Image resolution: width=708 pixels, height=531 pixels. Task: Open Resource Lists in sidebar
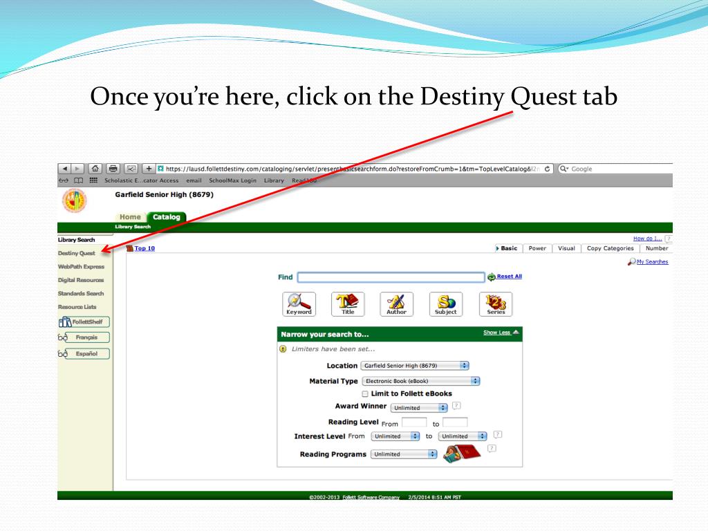click(x=77, y=307)
